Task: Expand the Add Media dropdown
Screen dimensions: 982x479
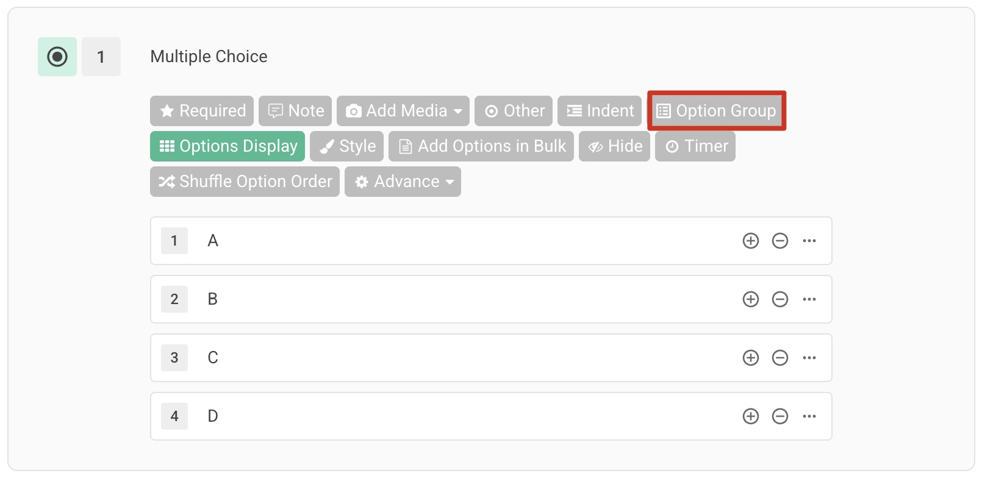Action: pos(403,111)
